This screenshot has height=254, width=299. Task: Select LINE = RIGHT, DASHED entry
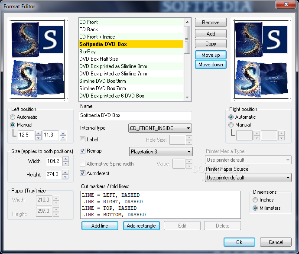click(x=112, y=202)
